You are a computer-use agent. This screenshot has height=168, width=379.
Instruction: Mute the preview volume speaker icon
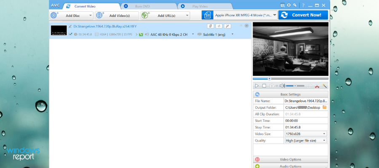(282, 86)
